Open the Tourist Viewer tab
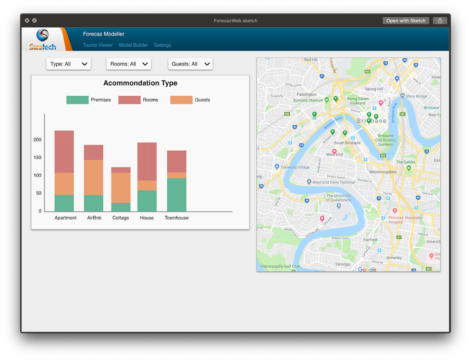 tap(98, 45)
